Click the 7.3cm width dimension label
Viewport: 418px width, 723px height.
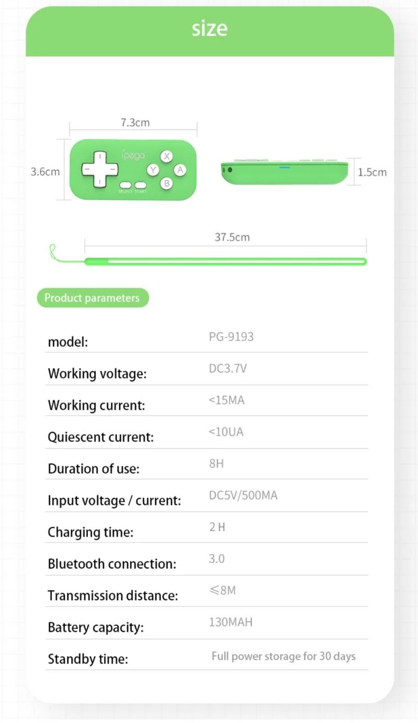pyautogui.click(x=135, y=123)
